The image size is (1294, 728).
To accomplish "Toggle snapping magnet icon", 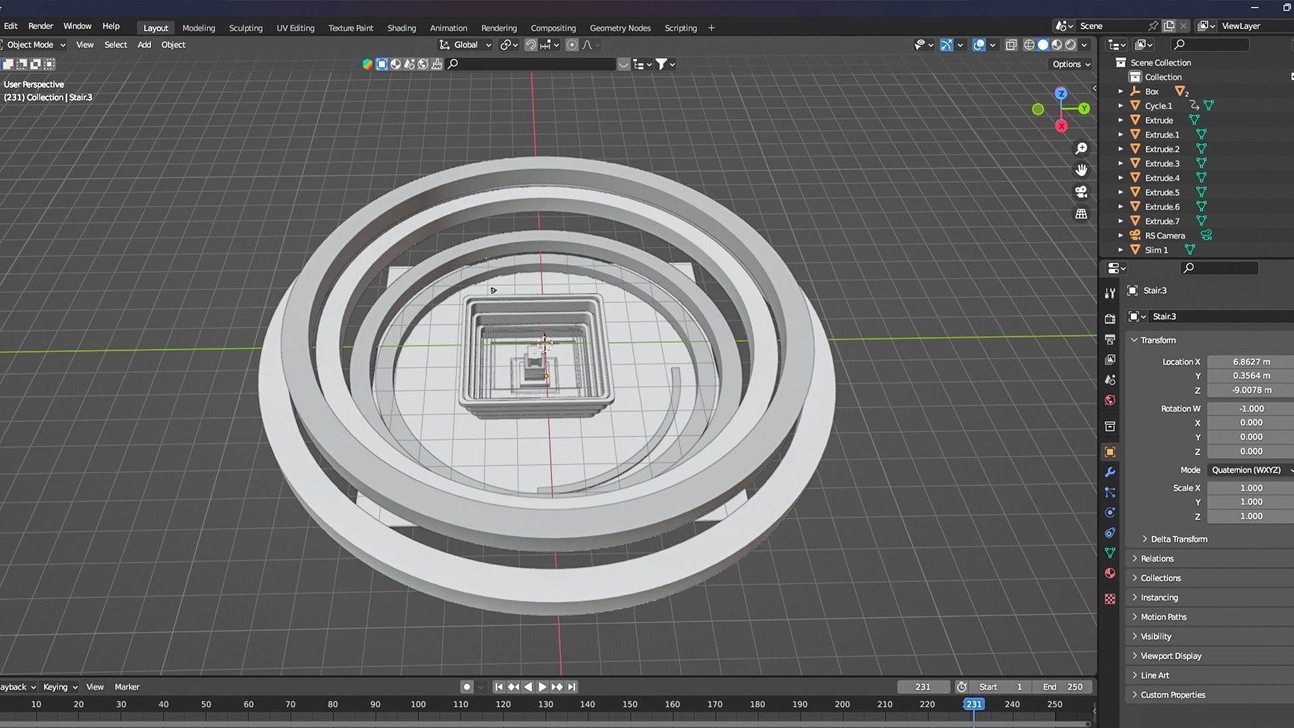I will [x=531, y=45].
